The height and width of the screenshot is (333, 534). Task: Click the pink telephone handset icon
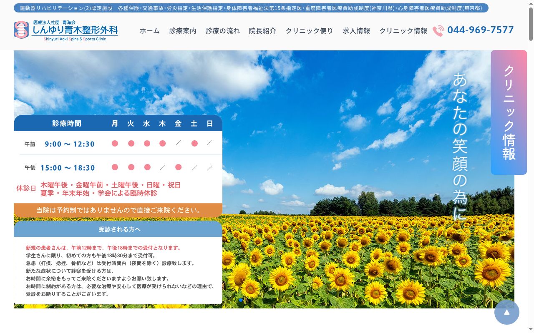[x=438, y=31]
